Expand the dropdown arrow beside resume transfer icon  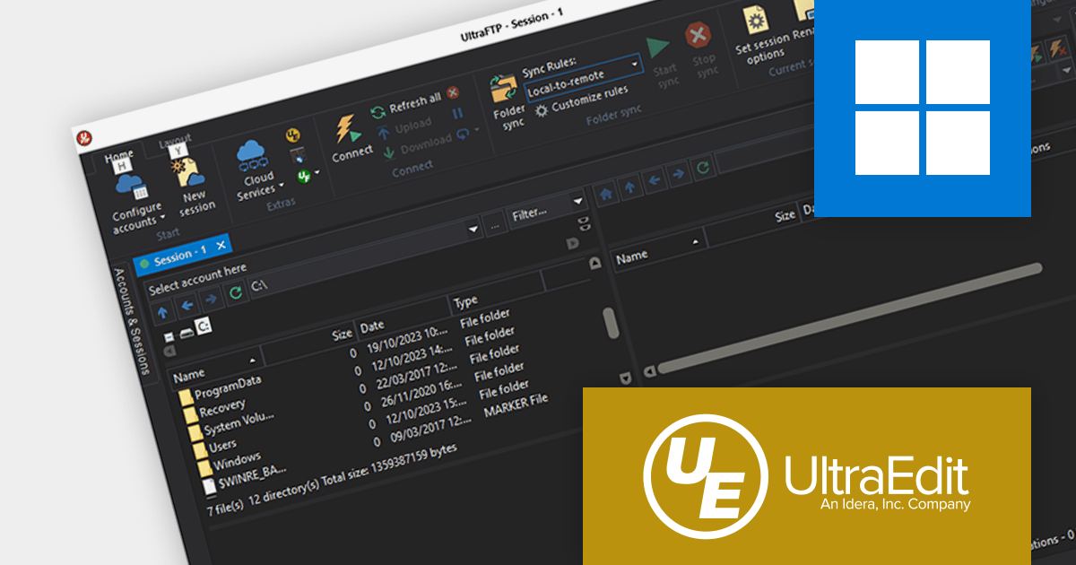pyautogui.click(x=477, y=130)
